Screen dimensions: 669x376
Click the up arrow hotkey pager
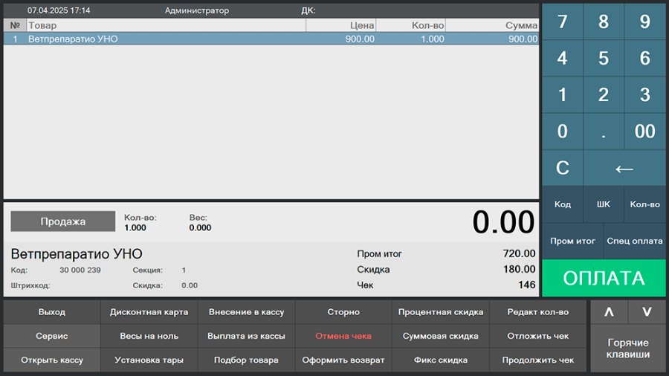pyautogui.click(x=609, y=311)
